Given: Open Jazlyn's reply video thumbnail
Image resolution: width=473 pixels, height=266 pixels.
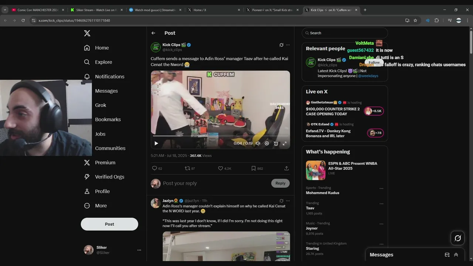Looking at the screenshot, I should [x=226, y=246].
